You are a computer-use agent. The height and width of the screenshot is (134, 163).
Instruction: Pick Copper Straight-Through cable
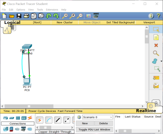(x=58, y=120)
